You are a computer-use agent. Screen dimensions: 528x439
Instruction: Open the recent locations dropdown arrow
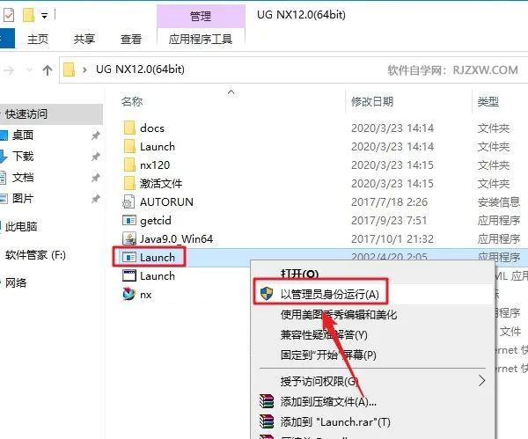coord(30,70)
